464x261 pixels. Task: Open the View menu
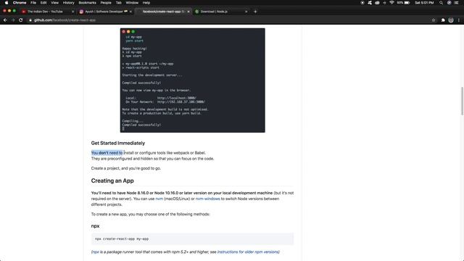point(55,3)
